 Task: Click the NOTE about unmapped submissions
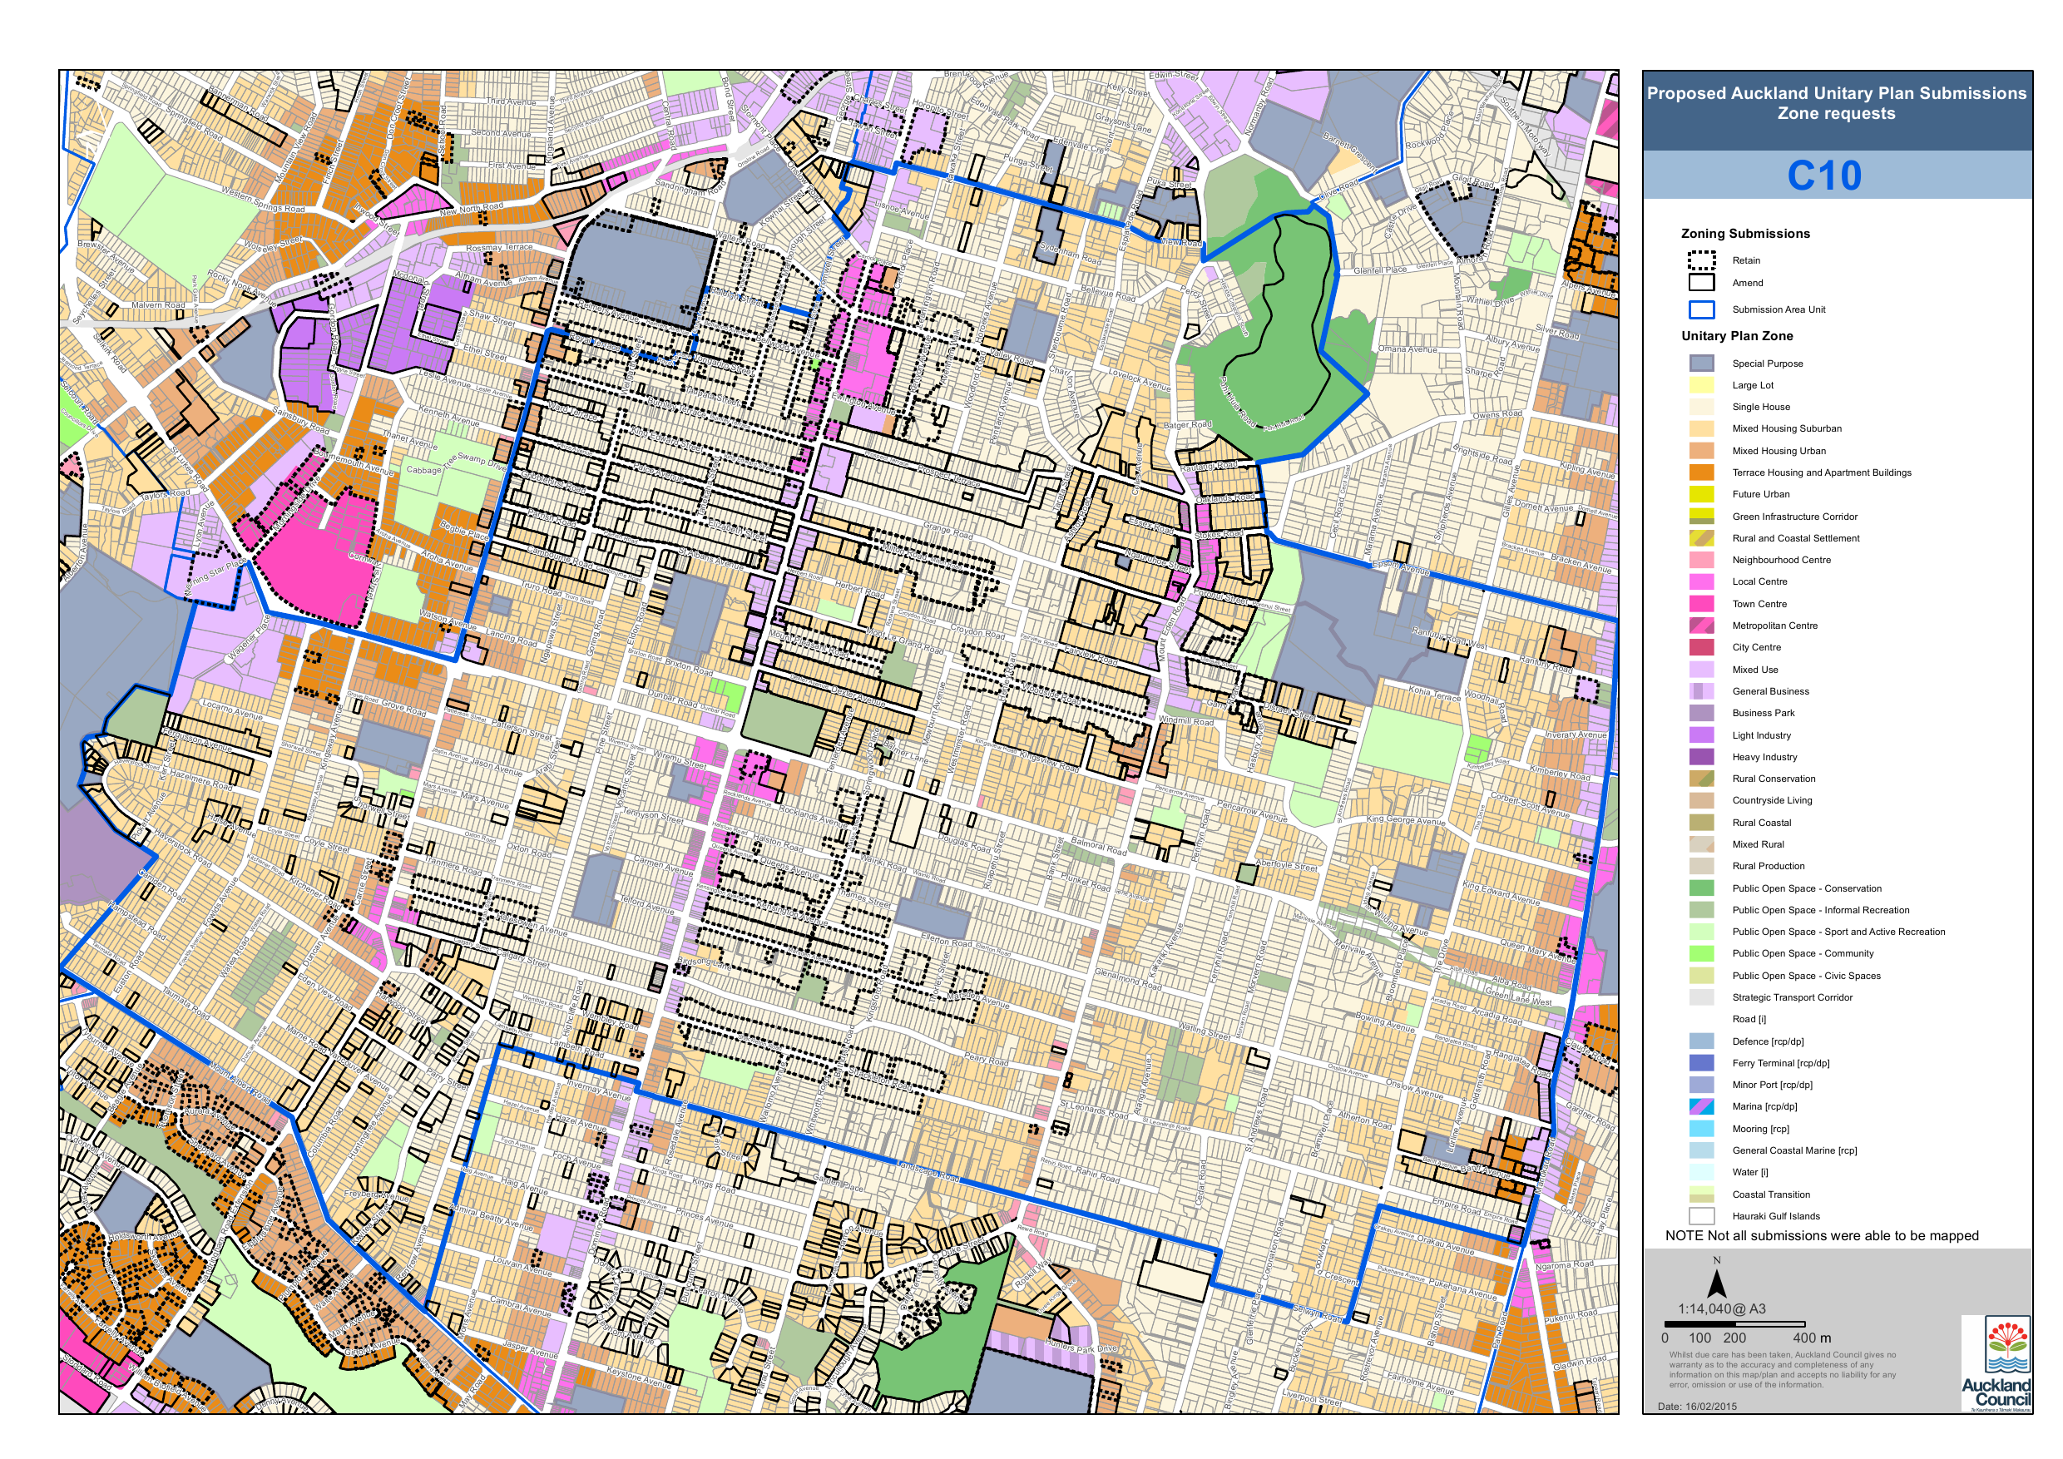point(1821,1236)
